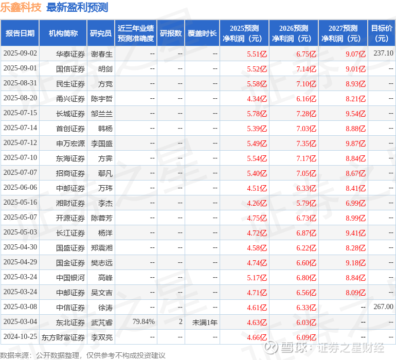Select the date 2024-10-25

coord(20,336)
